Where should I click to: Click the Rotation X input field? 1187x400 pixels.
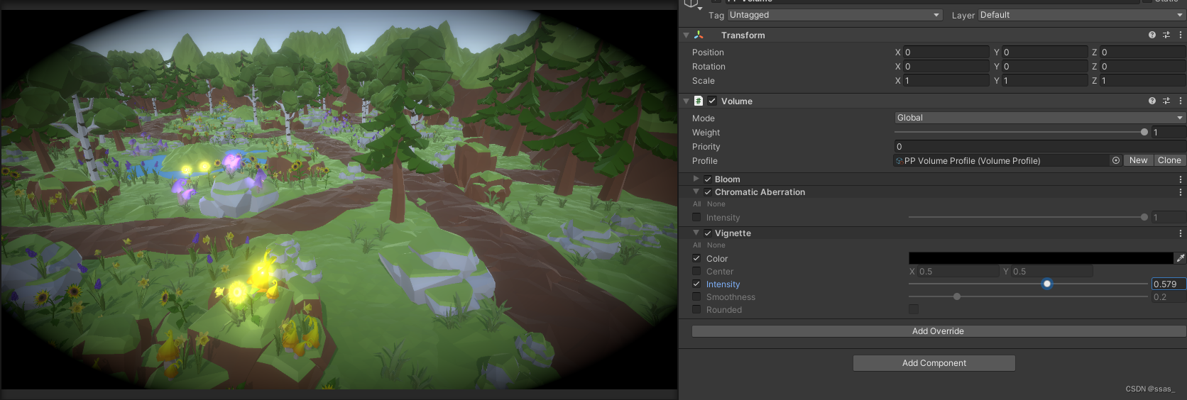tap(946, 66)
